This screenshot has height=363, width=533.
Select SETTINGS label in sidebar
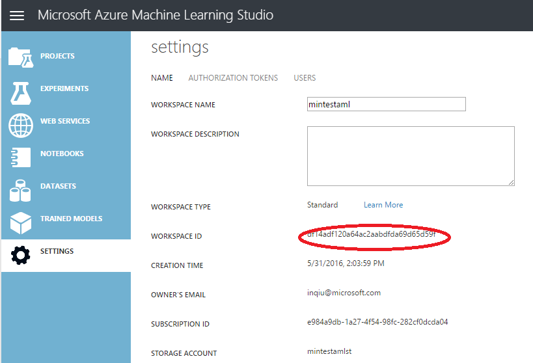[57, 251]
